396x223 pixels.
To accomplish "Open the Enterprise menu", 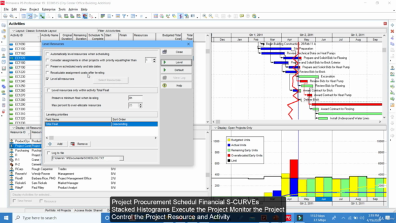I will coord(48,9).
